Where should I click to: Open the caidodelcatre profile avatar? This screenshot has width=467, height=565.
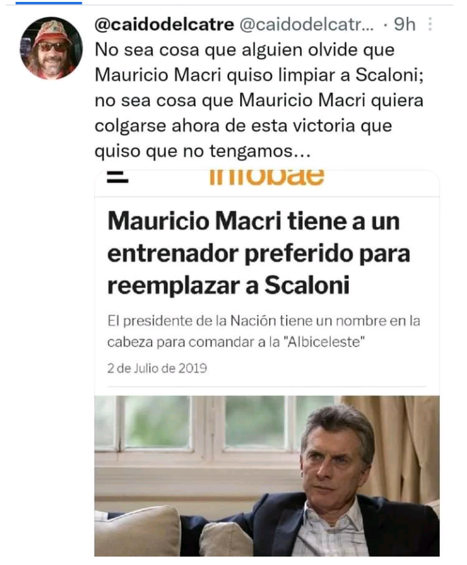51,48
